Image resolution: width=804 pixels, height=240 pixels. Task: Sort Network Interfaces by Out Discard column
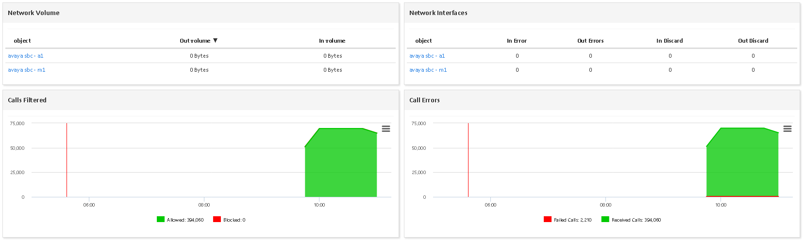pos(753,41)
